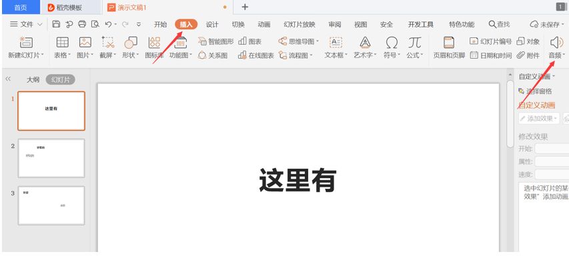Open the 未保存 cloud save dropdown
The width and height of the screenshot is (569, 258).
click(x=547, y=24)
